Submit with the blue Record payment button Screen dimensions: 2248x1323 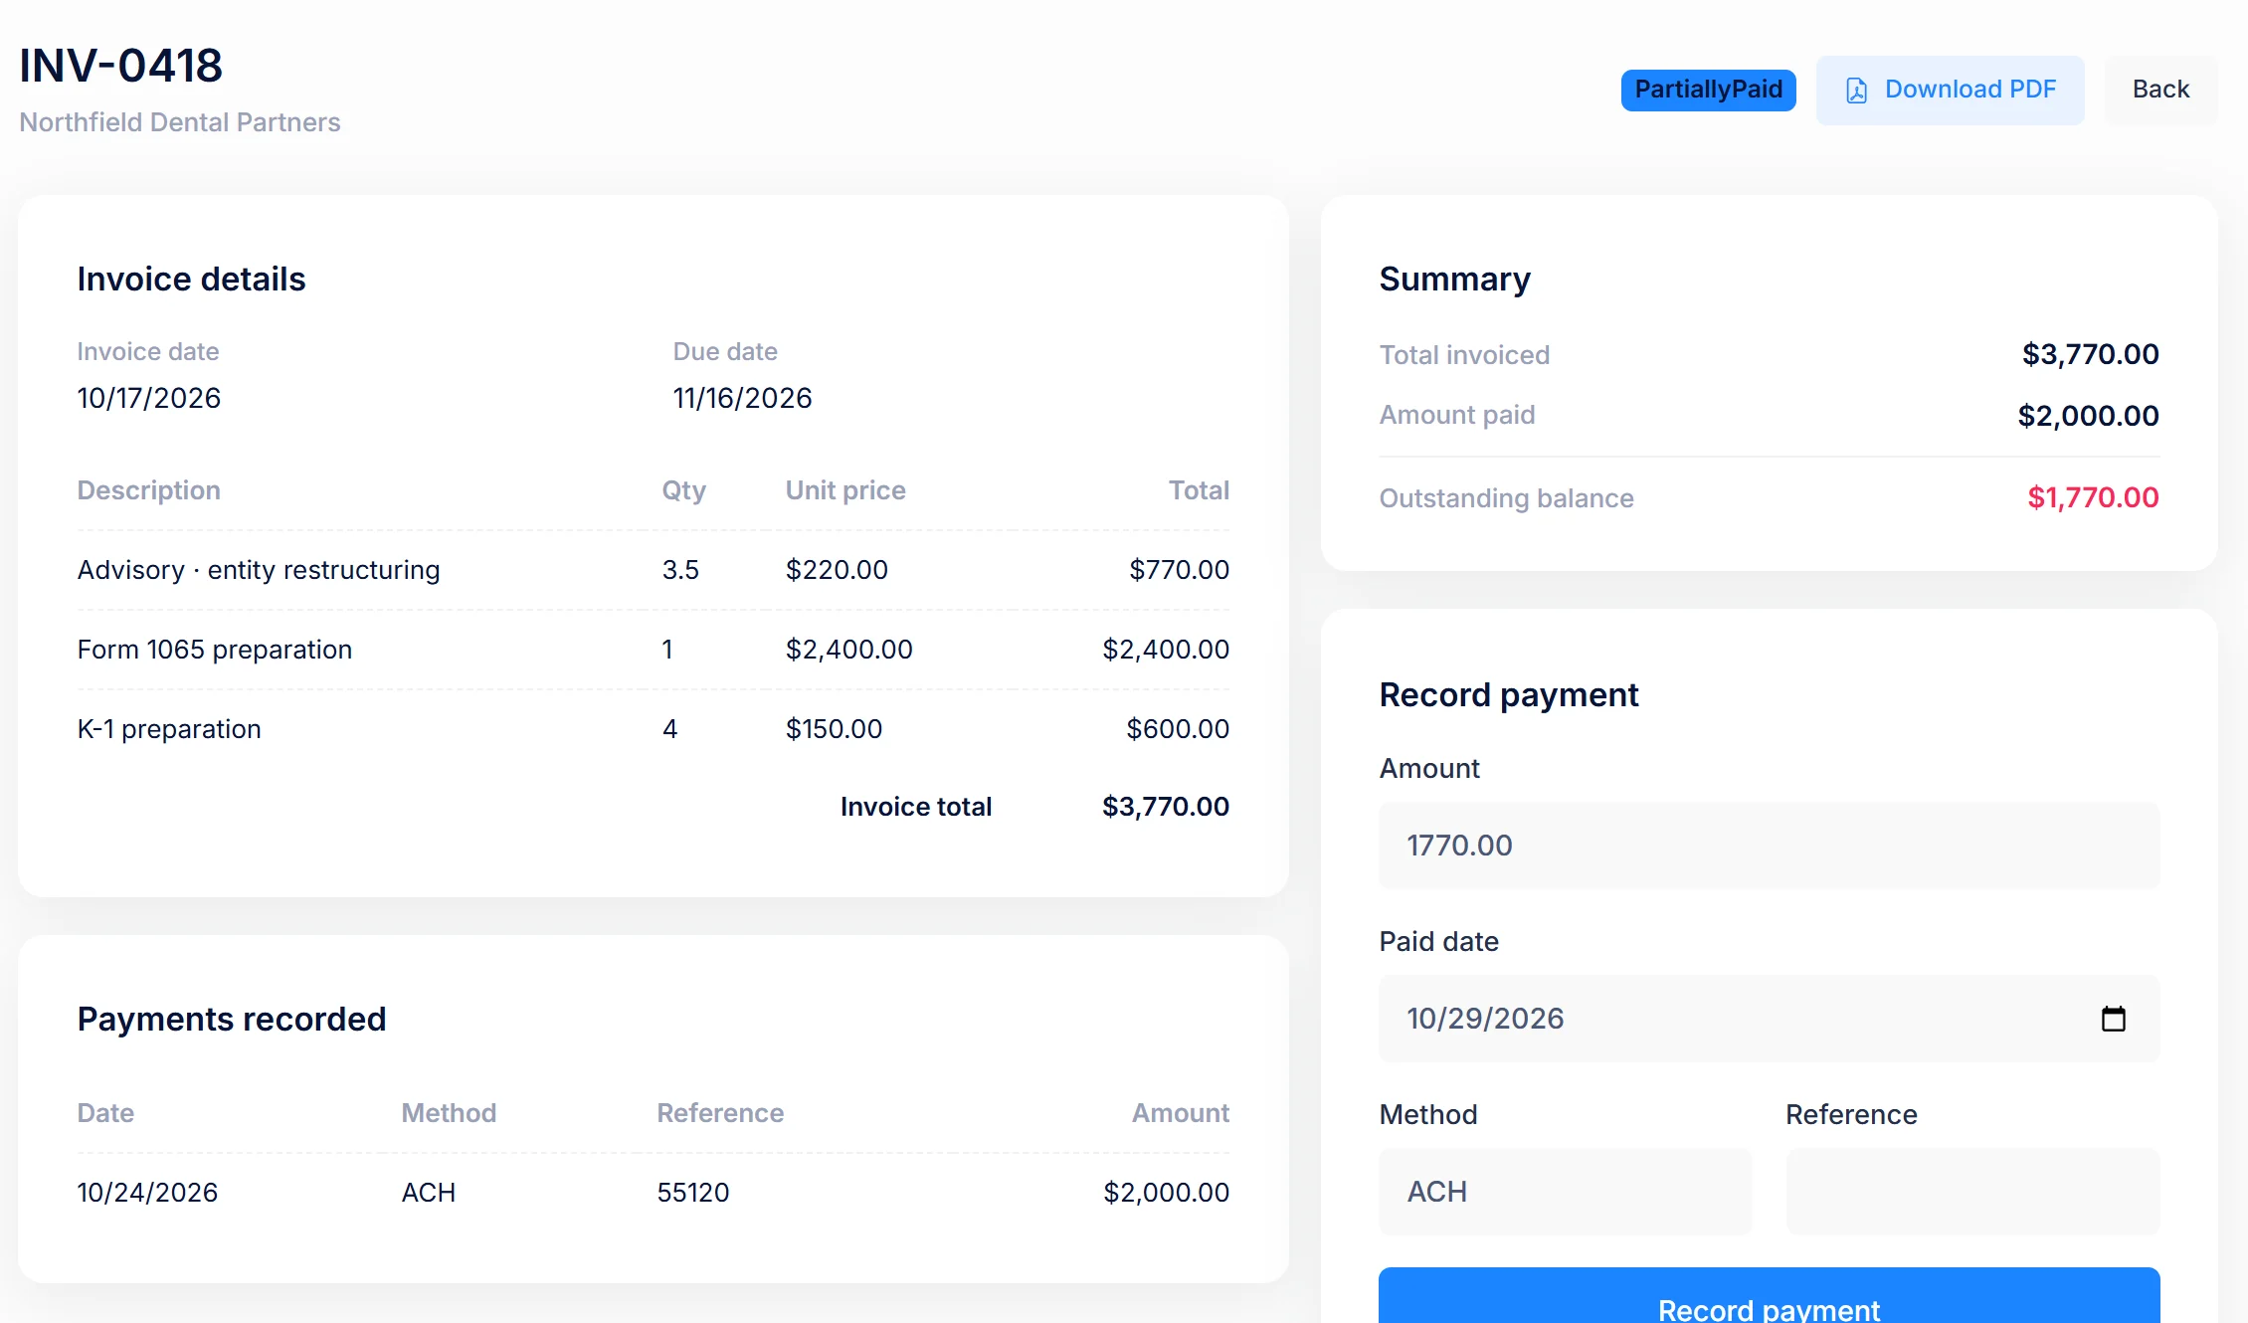pyautogui.click(x=1769, y=1297)
